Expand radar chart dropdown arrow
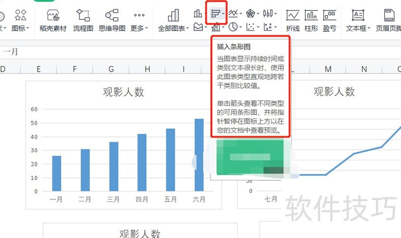The height and width of the screenshot is (238, 401). click(258, 14)
